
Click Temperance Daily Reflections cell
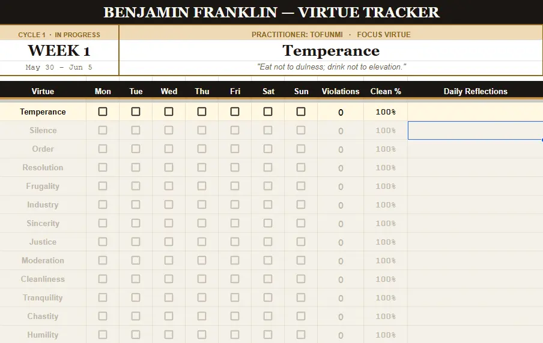pos(475,112)
